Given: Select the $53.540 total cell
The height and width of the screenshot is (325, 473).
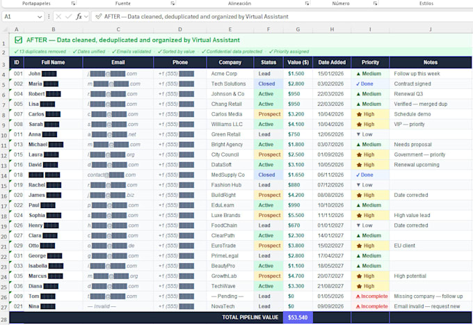Looking at the screenshot, I should pyautogui.click(x=298, y=317).
